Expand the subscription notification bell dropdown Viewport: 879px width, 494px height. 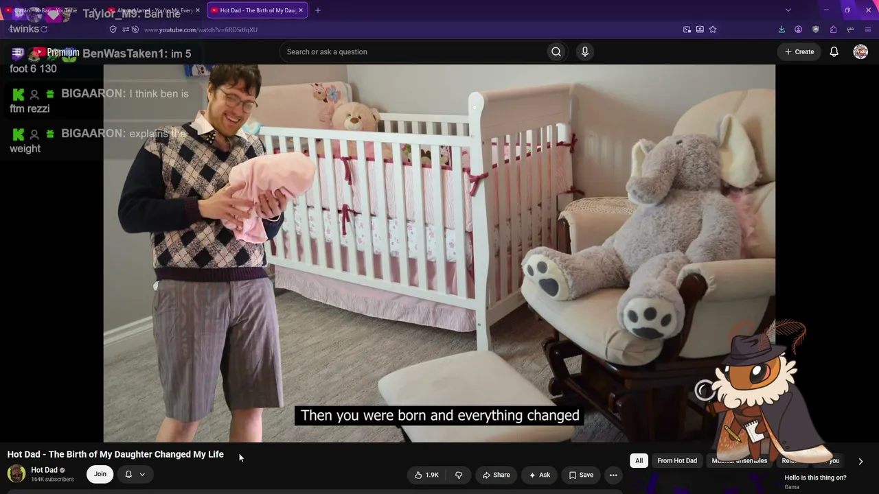(x=135, y=474)
